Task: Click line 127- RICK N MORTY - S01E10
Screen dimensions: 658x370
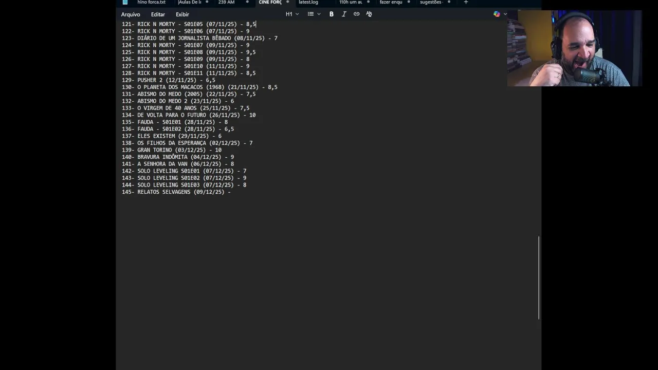Action: tap(186, 66)
